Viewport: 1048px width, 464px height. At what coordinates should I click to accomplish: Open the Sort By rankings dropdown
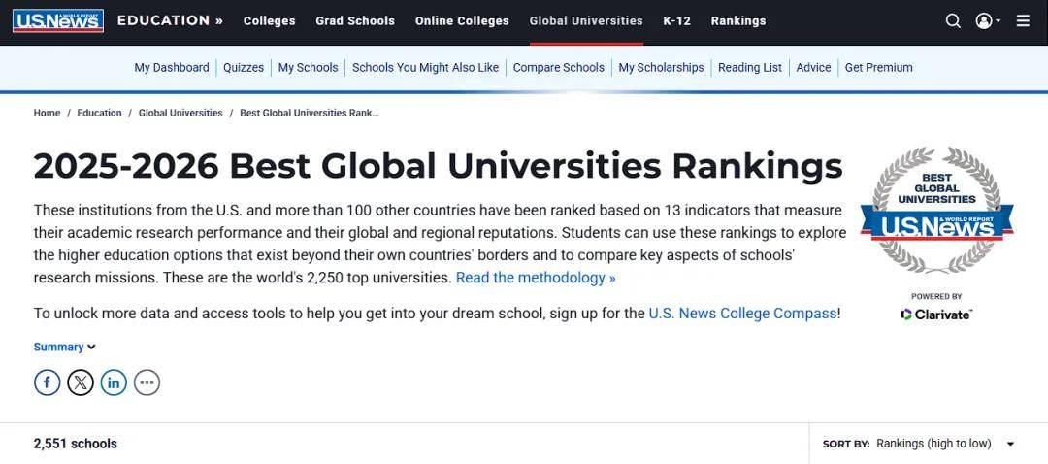tap(943, 444)
